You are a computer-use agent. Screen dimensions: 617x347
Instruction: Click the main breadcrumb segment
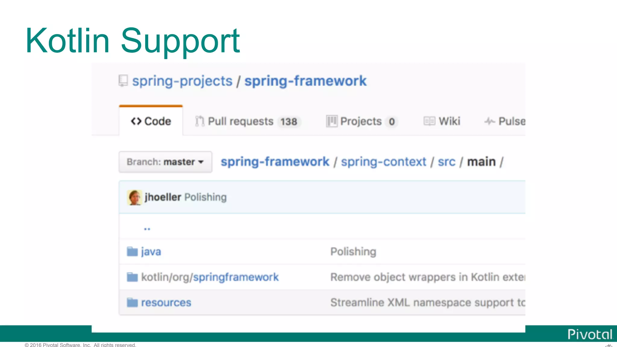pos(481,162)
